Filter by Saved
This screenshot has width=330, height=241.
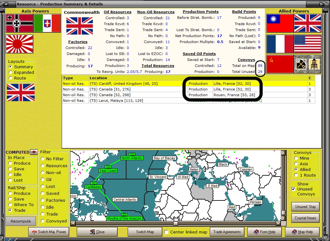click(50, 193)
